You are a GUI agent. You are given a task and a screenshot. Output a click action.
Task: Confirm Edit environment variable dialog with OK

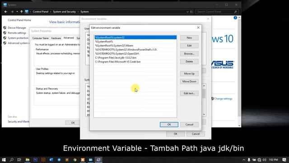pos(169,125)
